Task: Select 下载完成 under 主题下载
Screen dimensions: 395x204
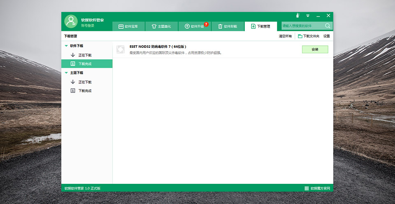Action: (85, 91)
